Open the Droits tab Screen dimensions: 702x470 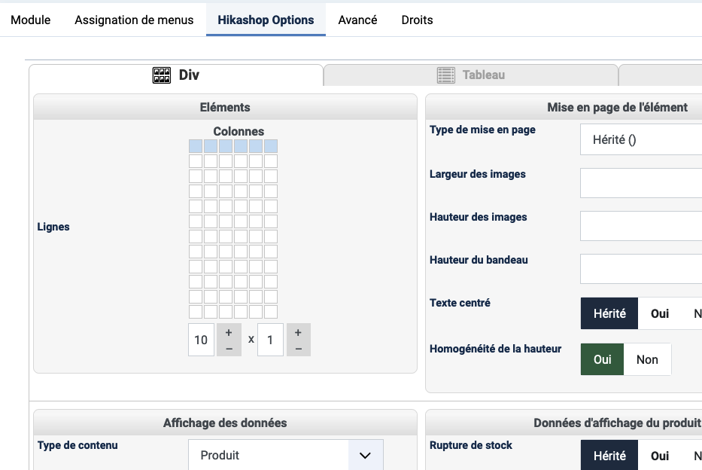point(417,20)
